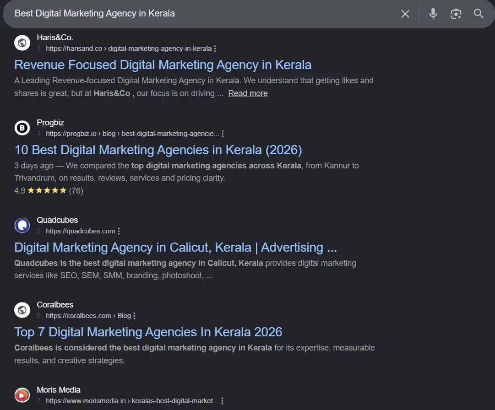Start voice search with microphone icon
Screen dimensions: 495x410
click(x=433, y=14)
